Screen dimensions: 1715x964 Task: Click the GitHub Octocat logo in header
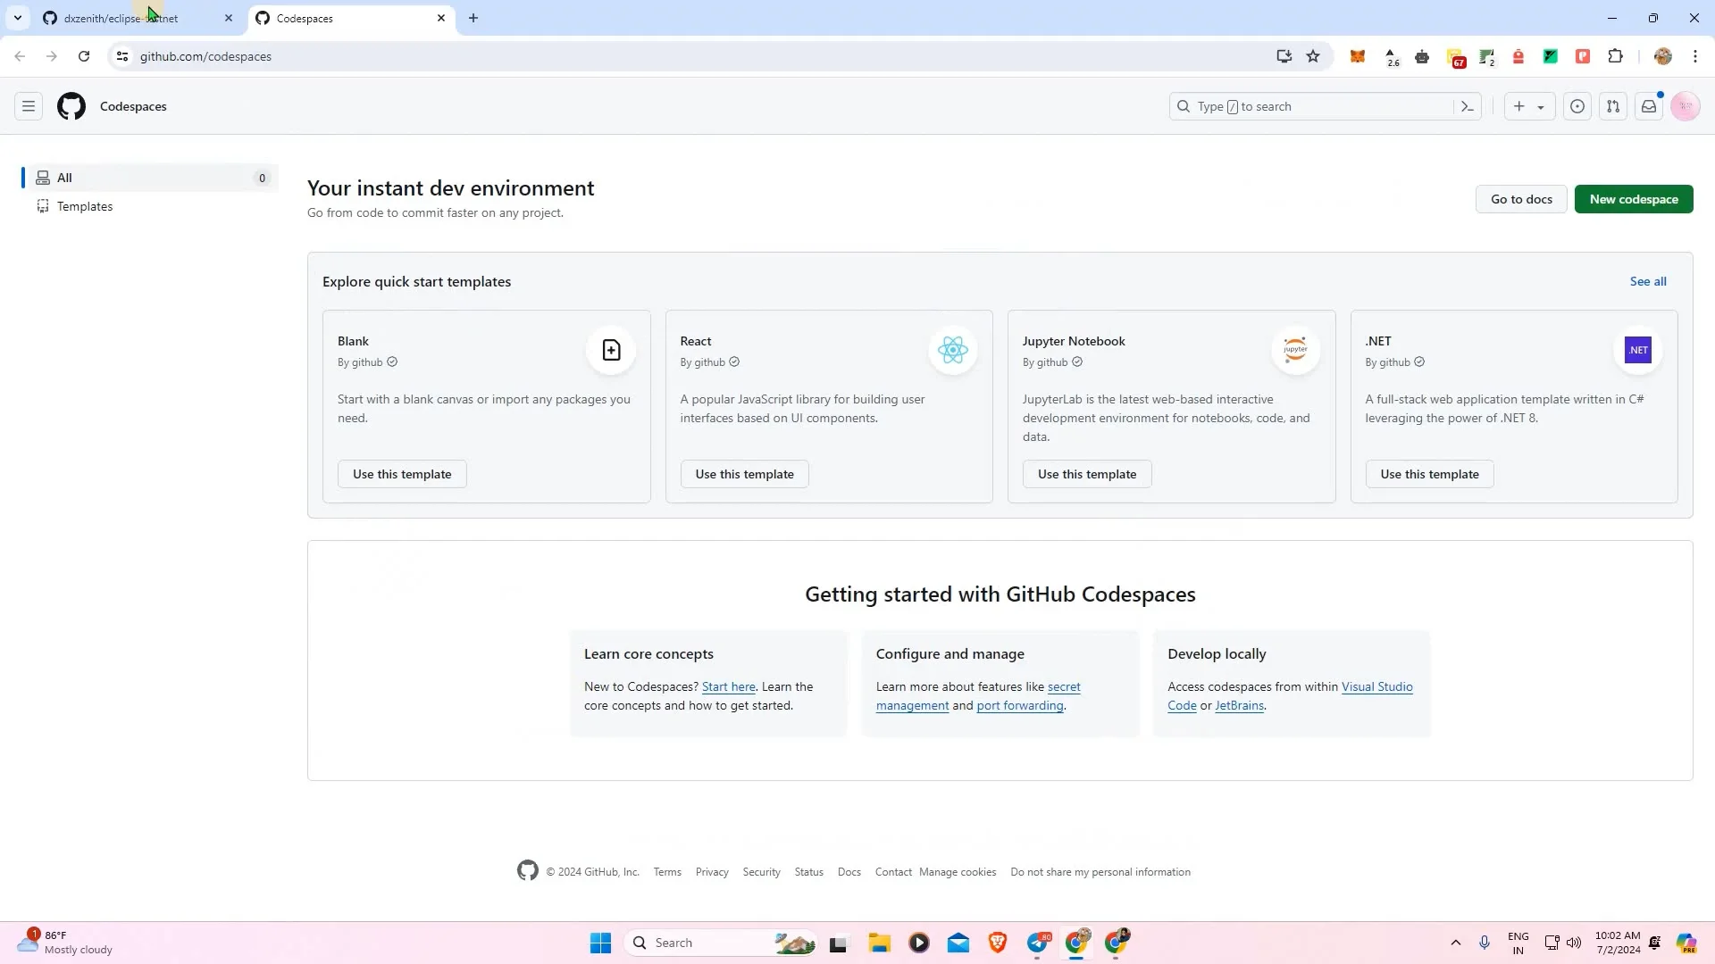point(71,106)
